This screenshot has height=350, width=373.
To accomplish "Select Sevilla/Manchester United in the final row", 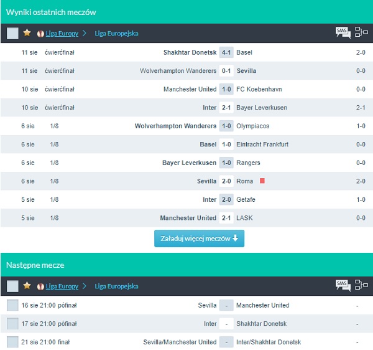I will [180, 342].
